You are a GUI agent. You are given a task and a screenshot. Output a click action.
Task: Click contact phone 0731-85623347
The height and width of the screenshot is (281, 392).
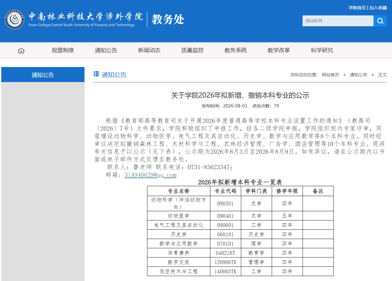pyautogui.click(x=209, y=167)
